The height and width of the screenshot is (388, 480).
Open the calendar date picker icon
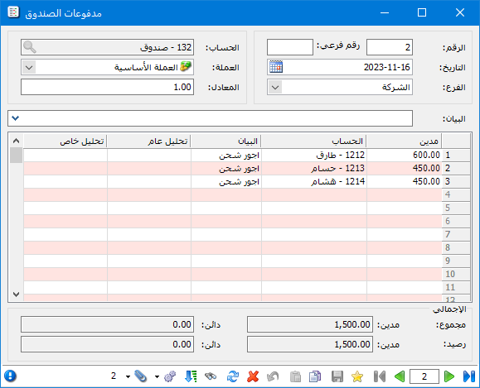[276, 67]
